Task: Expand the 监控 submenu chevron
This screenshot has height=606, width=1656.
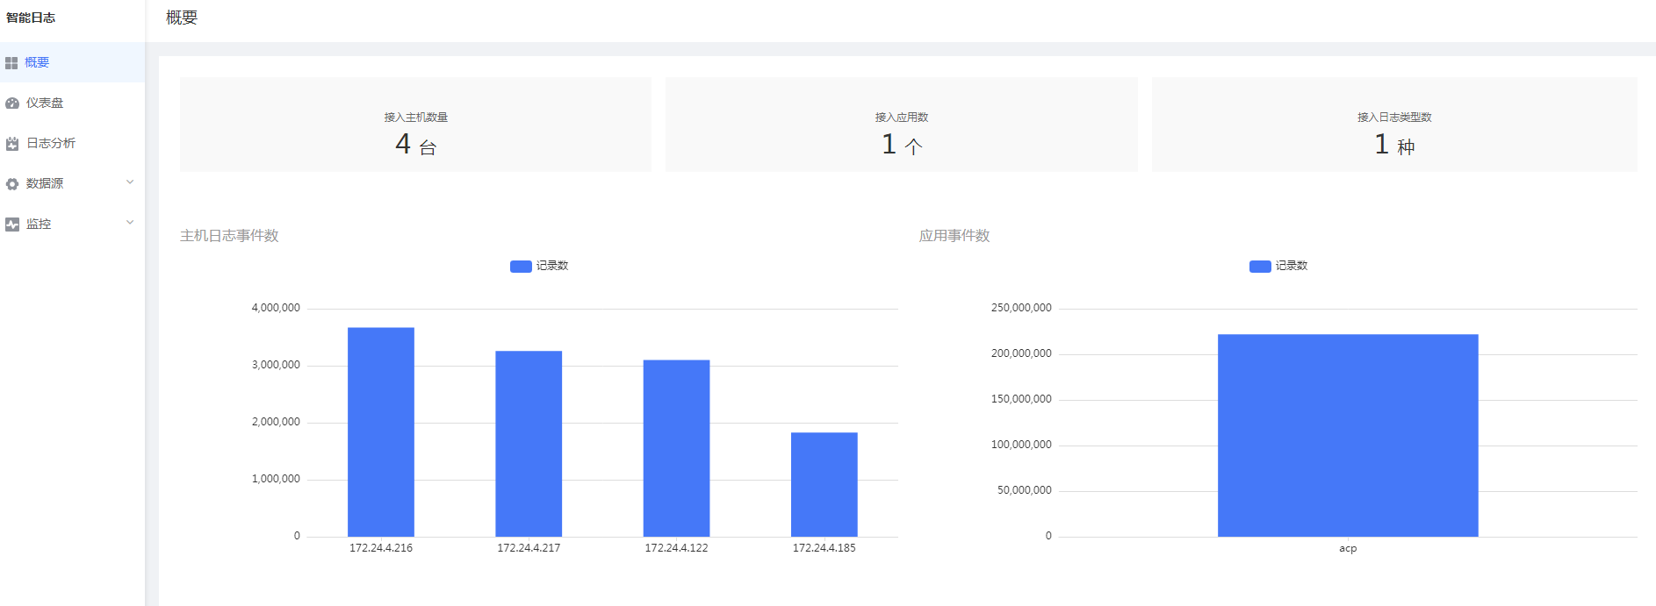Action: [x=130, y=223]
